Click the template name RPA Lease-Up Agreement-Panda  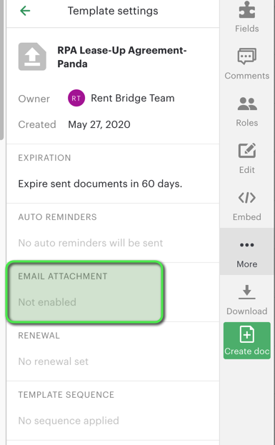[x=122, y=56]
